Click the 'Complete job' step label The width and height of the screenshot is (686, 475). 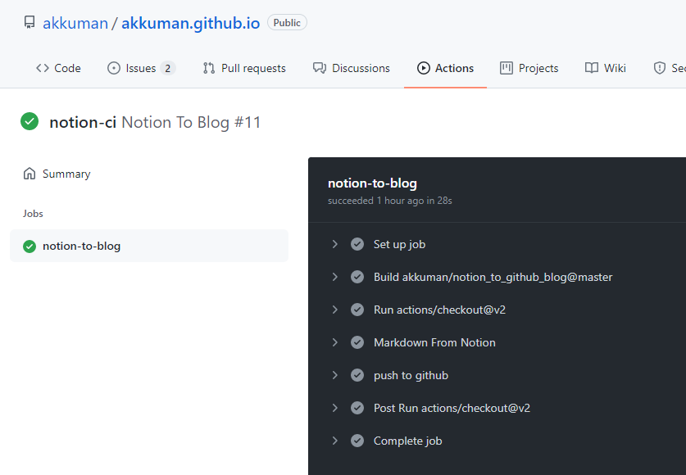pyautogui.click(x=408, y=441)
